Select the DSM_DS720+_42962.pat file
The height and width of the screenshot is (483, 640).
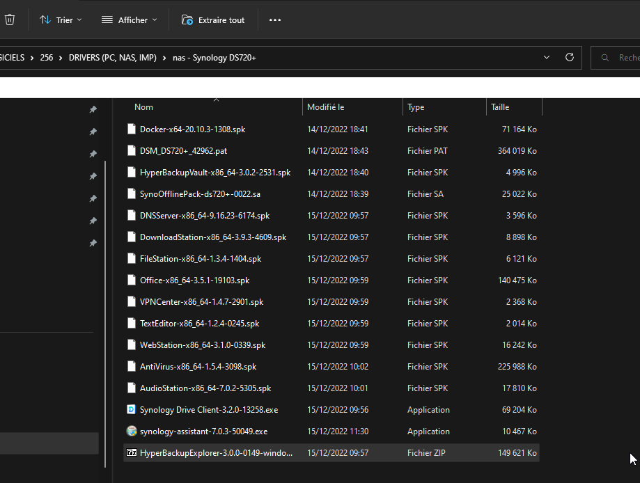pyautogui.click(x=183, y=151)
